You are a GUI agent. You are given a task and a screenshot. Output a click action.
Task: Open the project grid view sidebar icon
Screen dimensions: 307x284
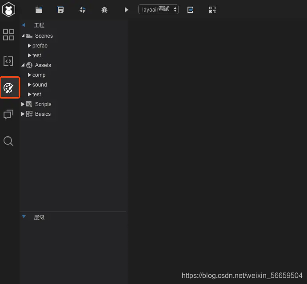click(8, 35)
